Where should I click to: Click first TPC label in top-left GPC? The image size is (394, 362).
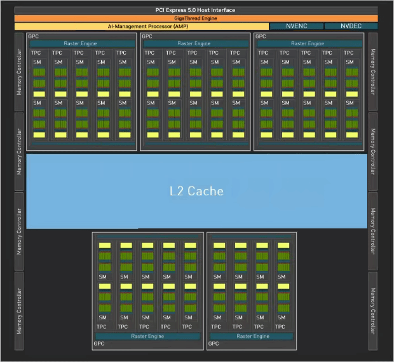(36, 53)
